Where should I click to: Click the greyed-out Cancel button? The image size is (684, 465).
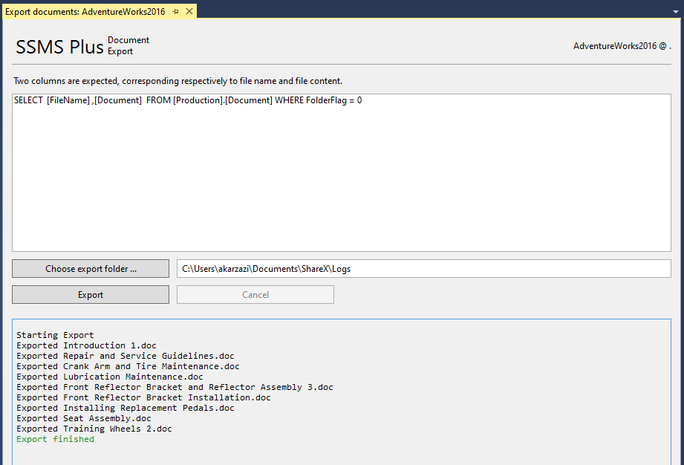[255, 295]
